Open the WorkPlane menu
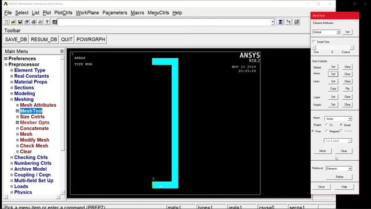The image size is (371, 209). (x=88, y=13)
